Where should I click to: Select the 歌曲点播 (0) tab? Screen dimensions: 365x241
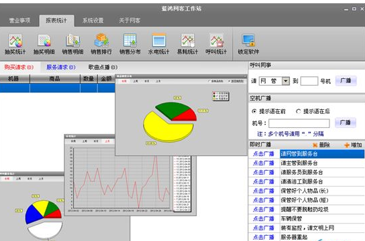103,68
